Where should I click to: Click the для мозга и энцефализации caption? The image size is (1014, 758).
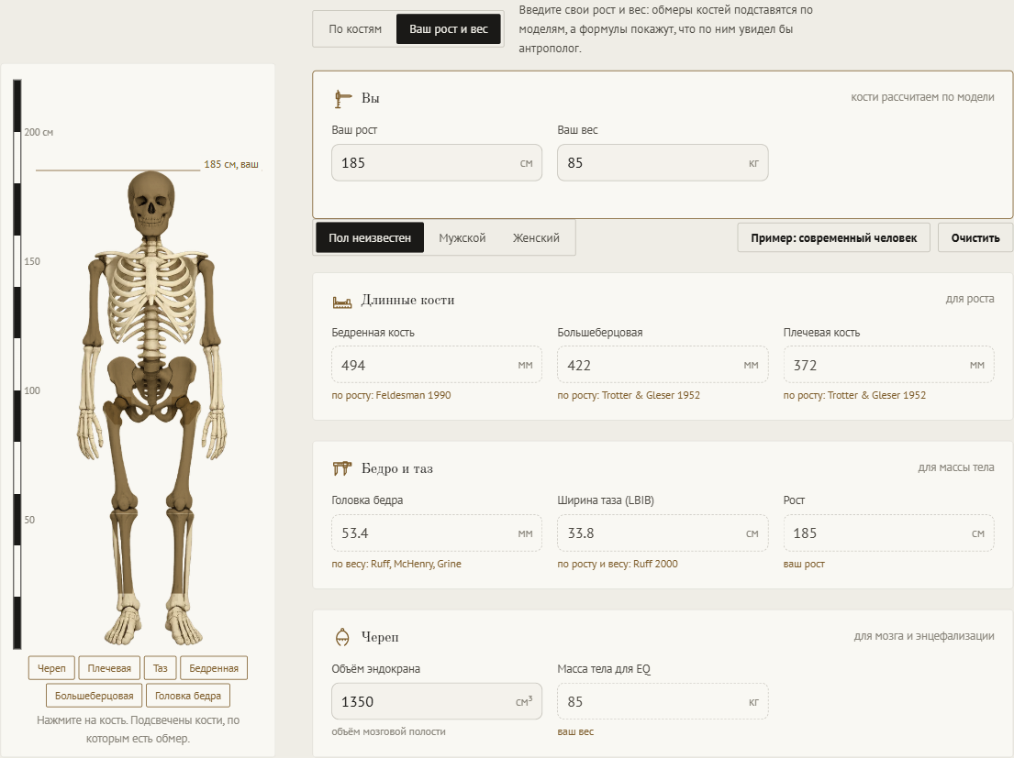924,636
